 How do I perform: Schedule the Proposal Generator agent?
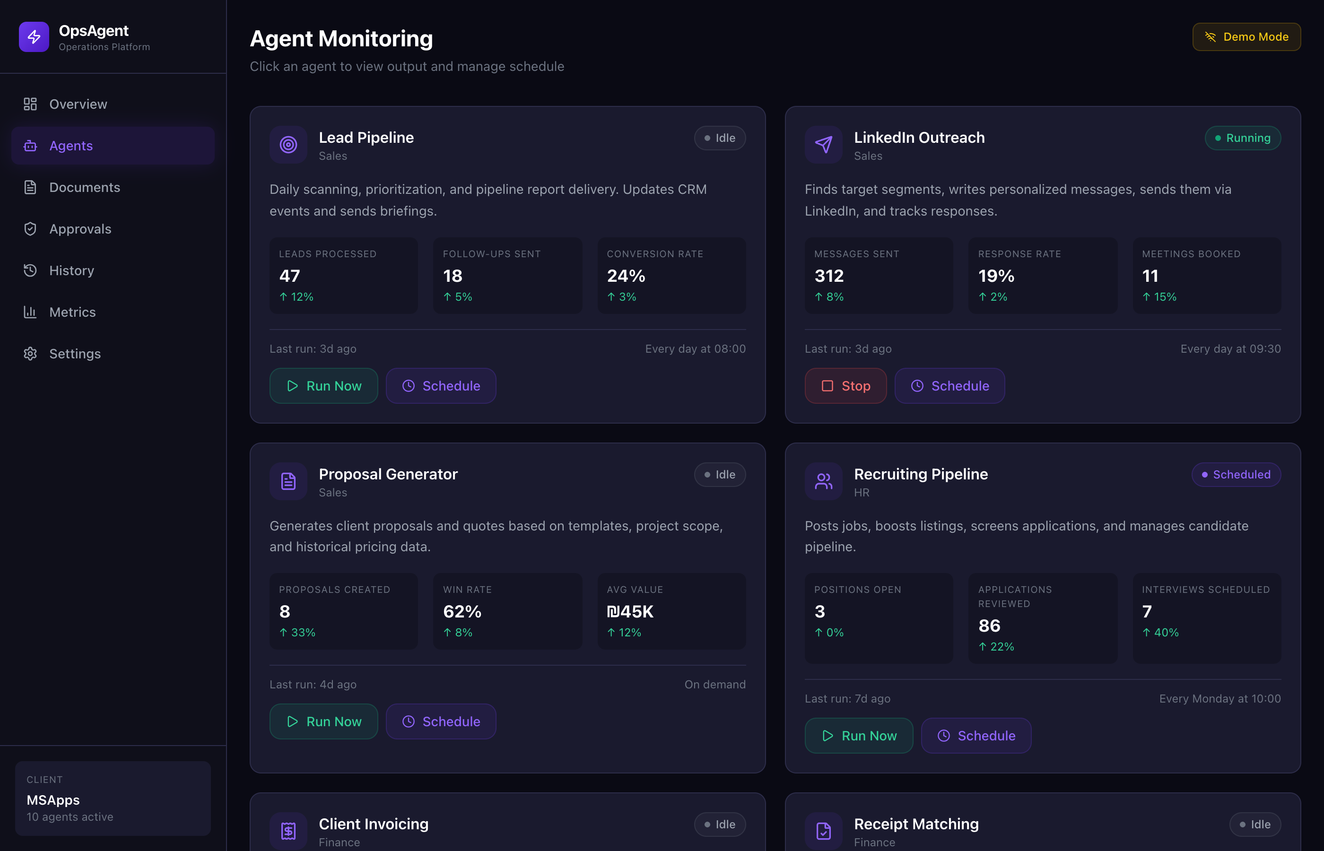click(x=440, y=721)
